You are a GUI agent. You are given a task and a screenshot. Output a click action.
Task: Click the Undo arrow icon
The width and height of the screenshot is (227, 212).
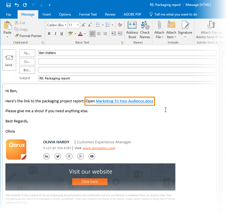click(x=17, y=5)
